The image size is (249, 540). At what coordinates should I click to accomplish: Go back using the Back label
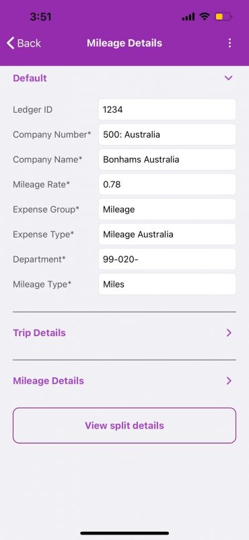[x=29, y=43]
